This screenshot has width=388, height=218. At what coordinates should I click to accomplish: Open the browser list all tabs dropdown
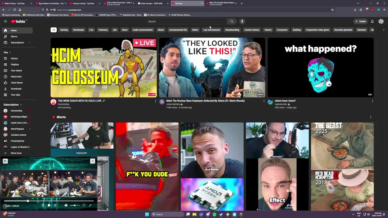point(358,3)
